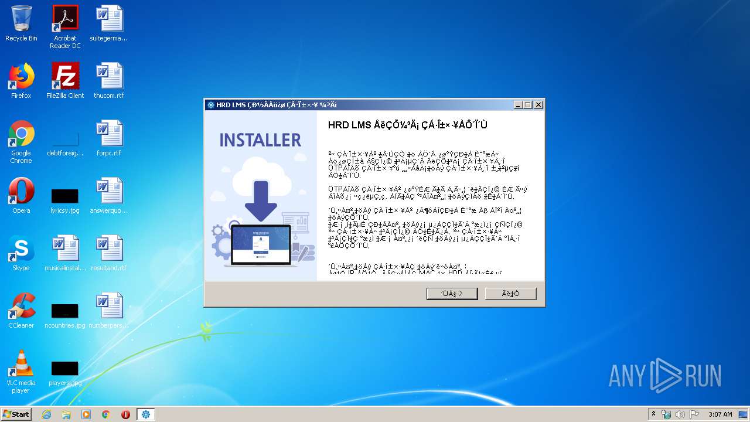750x422 pixels.
Task: Open the Recycle Bin desktop icon
Action: click(x=21, y=23)
